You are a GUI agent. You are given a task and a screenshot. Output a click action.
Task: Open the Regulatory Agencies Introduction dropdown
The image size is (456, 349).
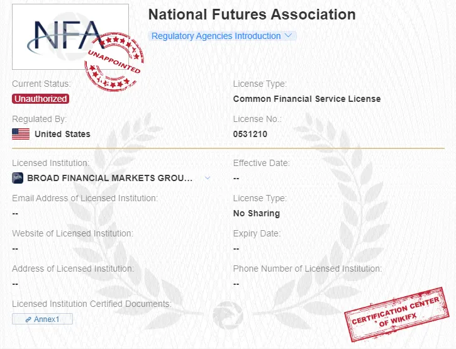[x=216, y=36]
